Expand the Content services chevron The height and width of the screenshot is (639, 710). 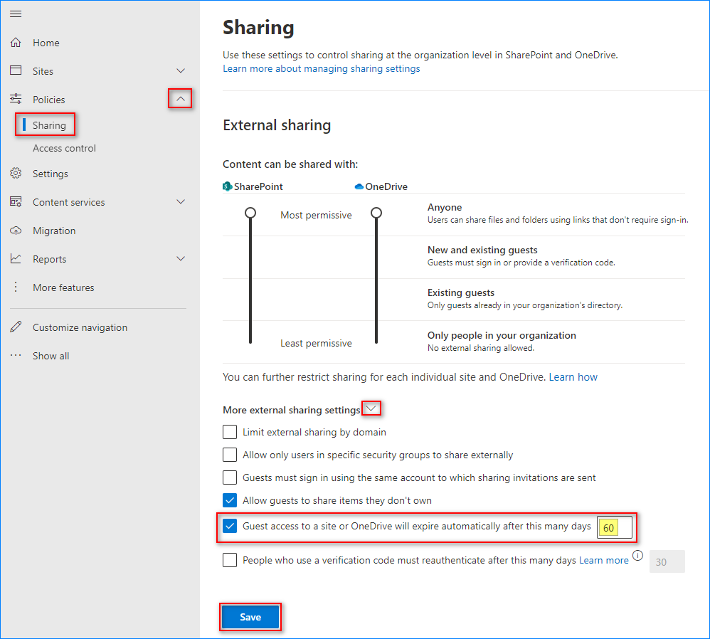[x=181, y=202]
